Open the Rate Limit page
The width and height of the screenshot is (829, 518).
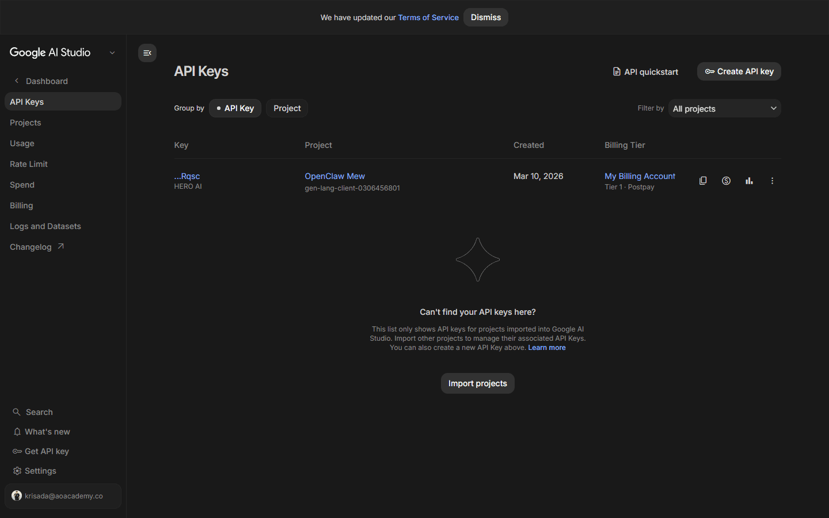[63, 164]
